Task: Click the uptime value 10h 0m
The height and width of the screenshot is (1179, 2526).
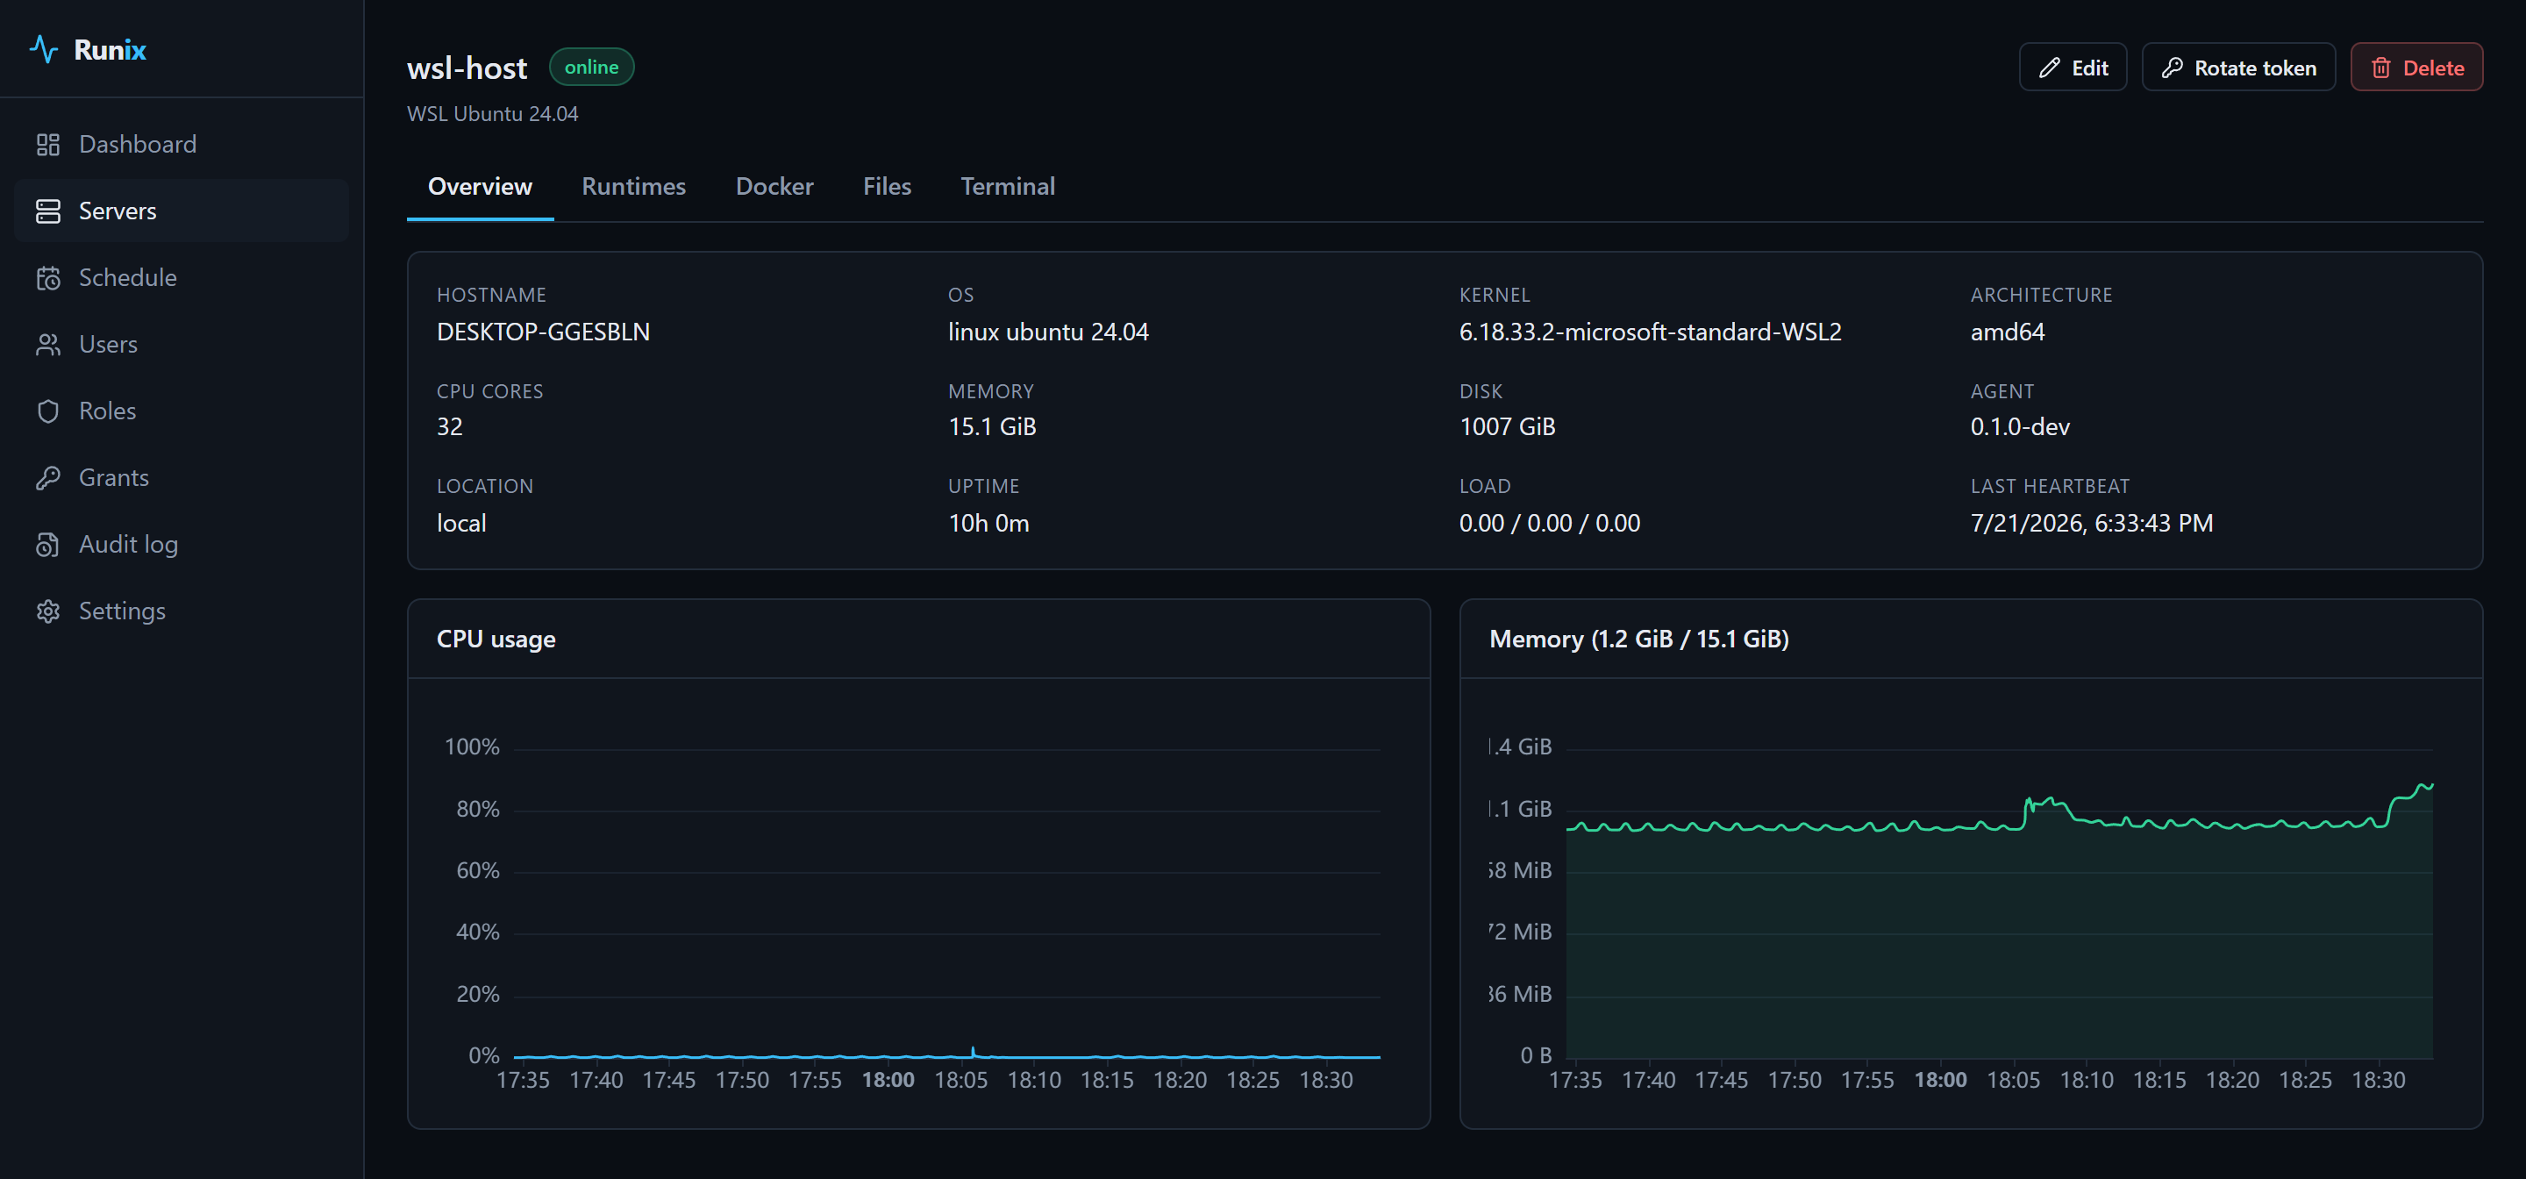Action: click(988, 524)
